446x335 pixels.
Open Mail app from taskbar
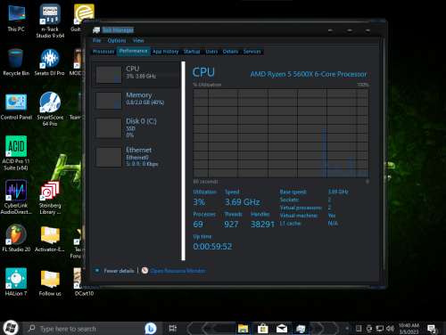282,329
